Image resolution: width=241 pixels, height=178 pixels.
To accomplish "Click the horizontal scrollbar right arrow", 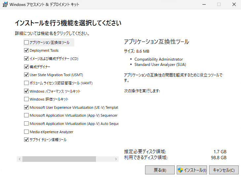I will [116, 159].
